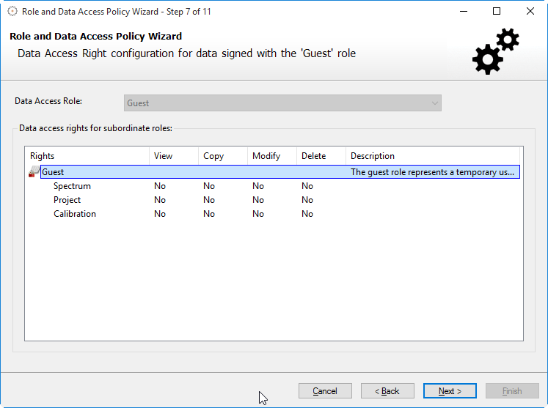Click the Guest role icon in the rights list
Viewport: 548px width, 408px height.
tap(34, 172)
